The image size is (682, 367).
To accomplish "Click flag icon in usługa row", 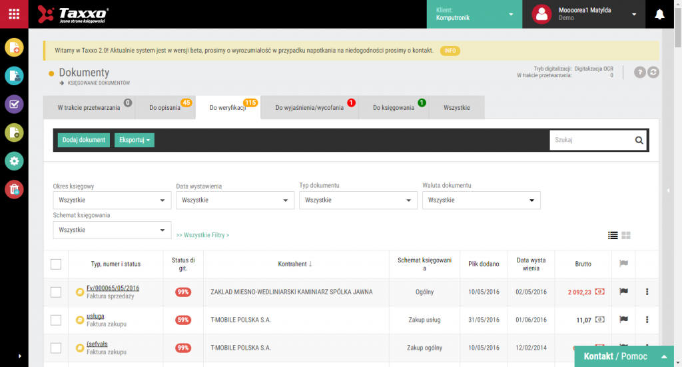I will (x=623, y=319).
